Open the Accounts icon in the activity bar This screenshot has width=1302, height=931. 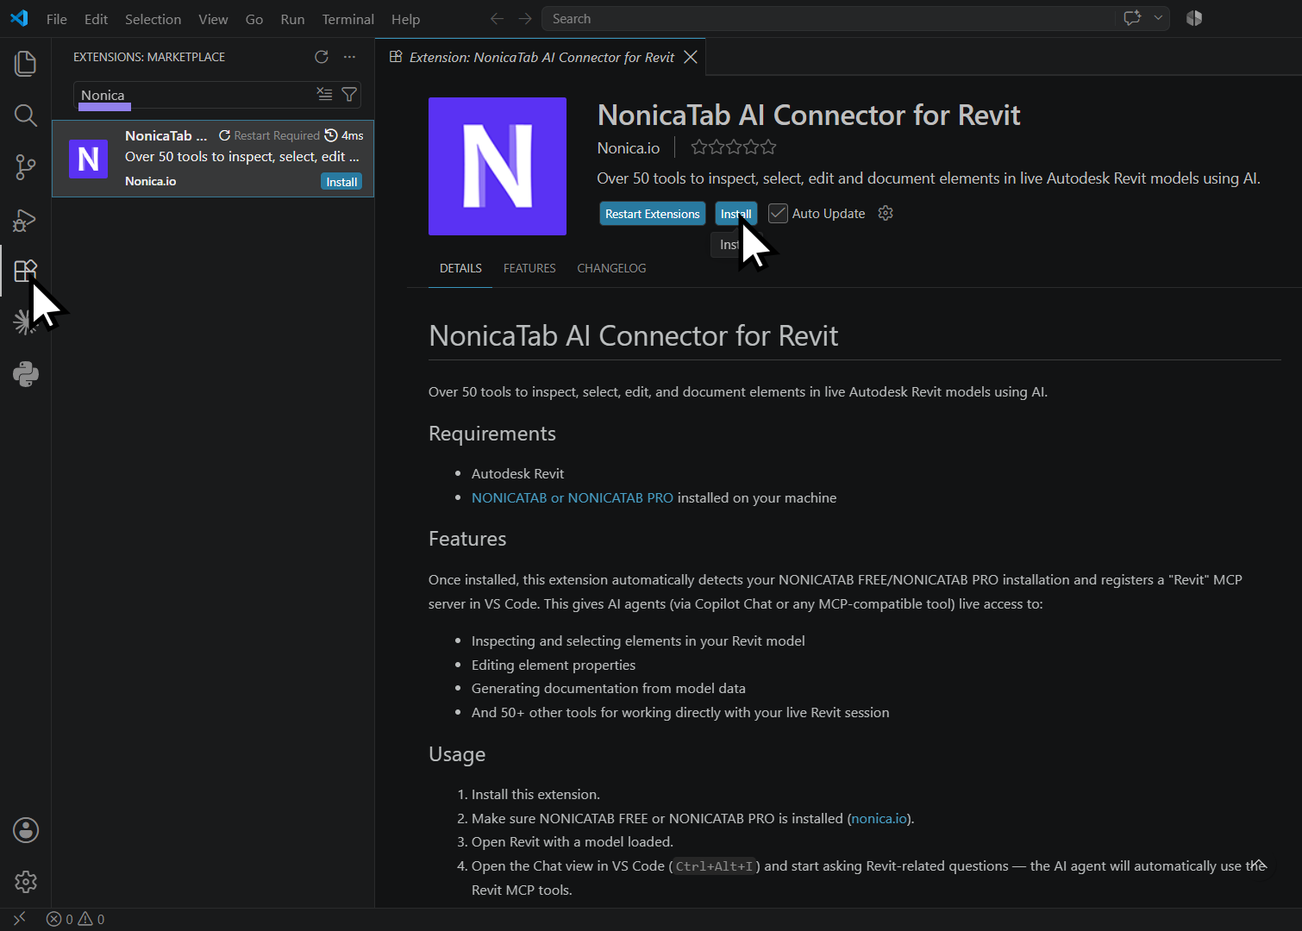26,830
